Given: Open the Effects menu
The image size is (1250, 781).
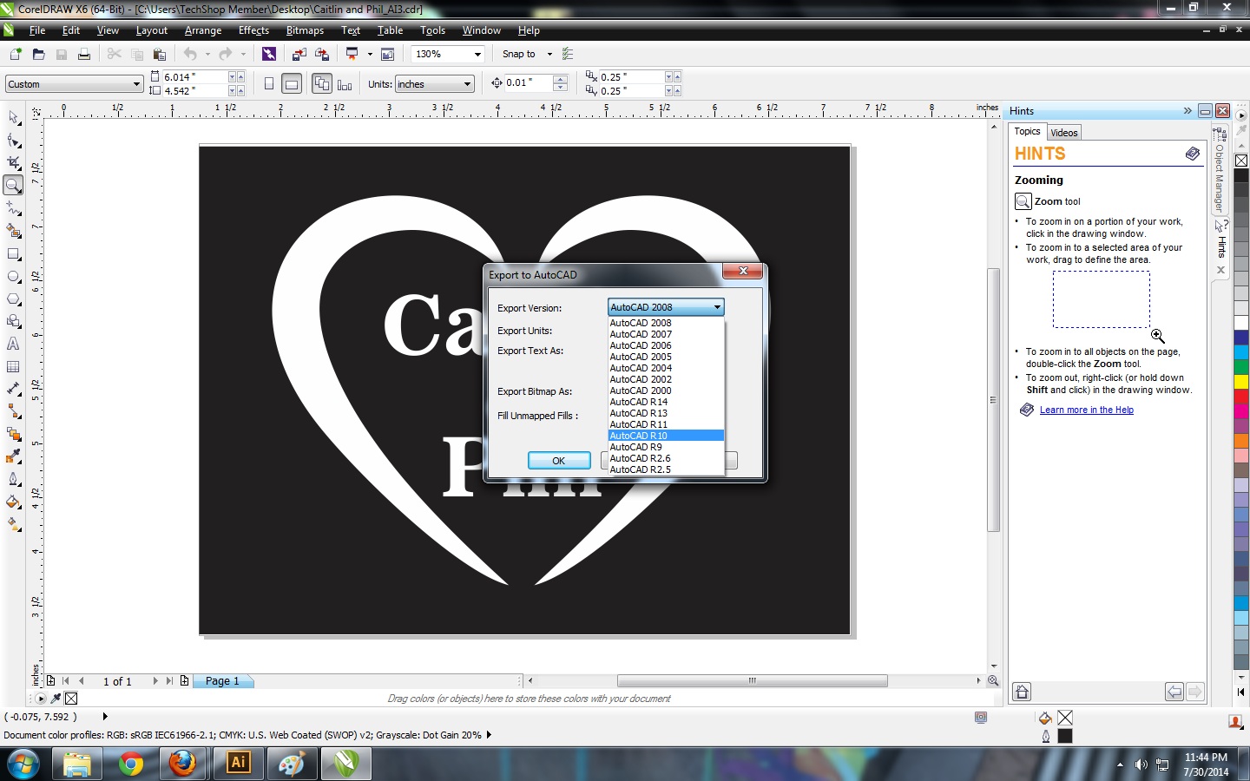Looking at the screenshot, I should pos(253,30).
